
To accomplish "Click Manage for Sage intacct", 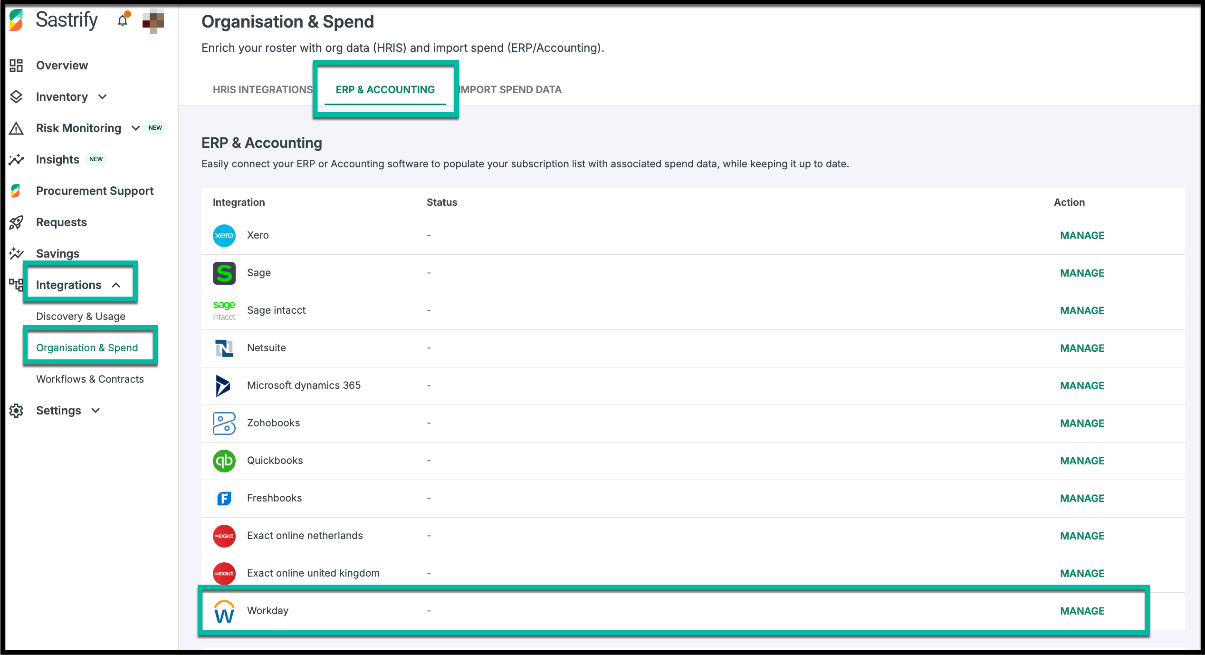I will (1082, 310).
